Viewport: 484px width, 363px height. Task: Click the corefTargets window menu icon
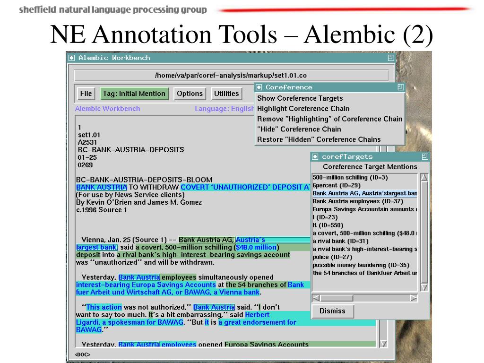pyautogui.click(x=315, y=157)
